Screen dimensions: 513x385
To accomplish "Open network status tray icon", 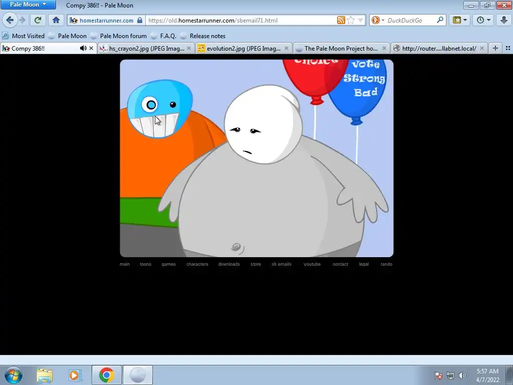I will (x=450, y=375).
